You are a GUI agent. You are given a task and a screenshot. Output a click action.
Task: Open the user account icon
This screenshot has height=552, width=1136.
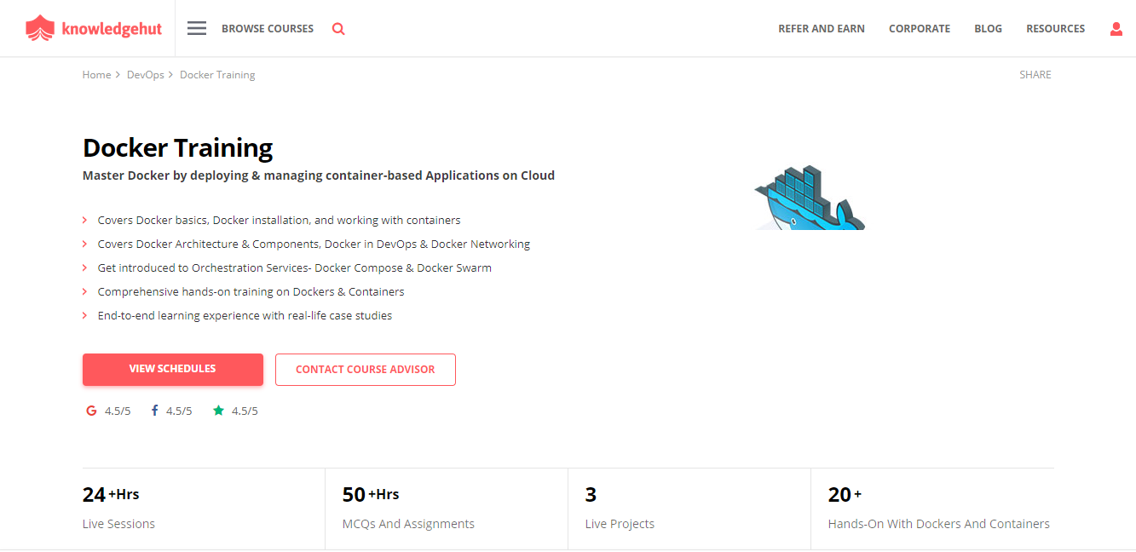tap(1116, 28)
